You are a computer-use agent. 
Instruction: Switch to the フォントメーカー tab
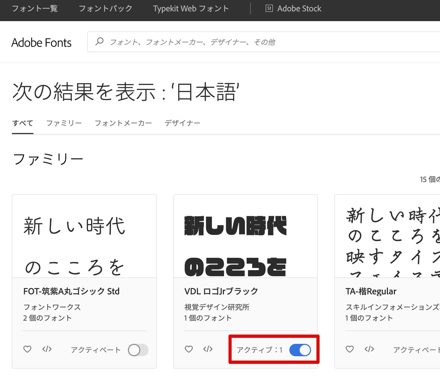click(123, 123)
